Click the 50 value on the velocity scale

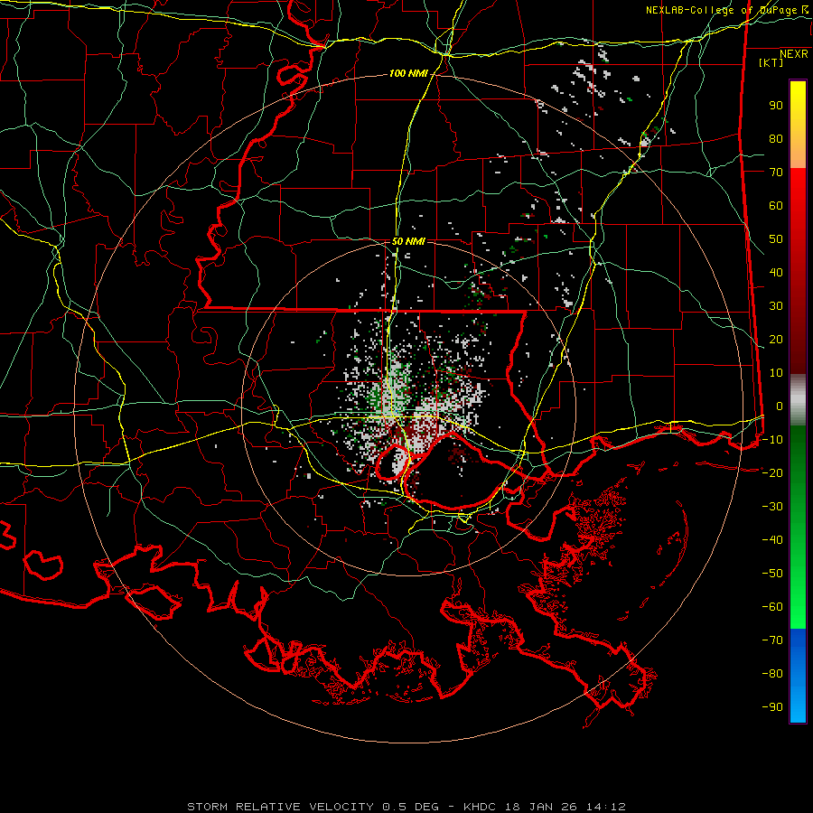click(776, 239)
